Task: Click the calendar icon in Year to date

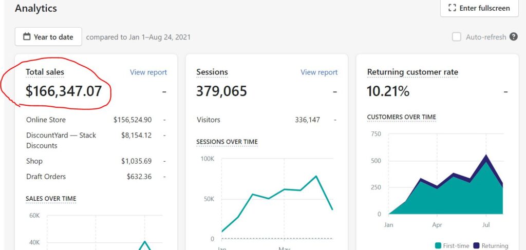Action: (27, 37)
